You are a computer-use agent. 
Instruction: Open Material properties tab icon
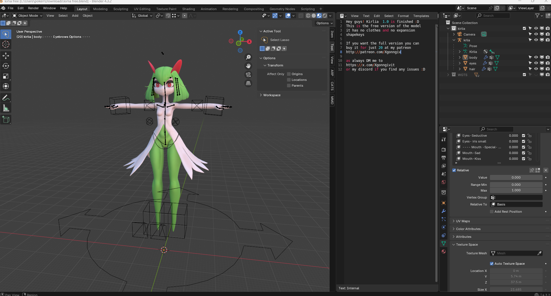pos(444,251)
